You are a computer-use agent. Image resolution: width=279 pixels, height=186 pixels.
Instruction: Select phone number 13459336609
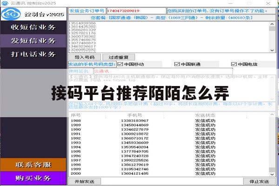(x=135, y=143)
